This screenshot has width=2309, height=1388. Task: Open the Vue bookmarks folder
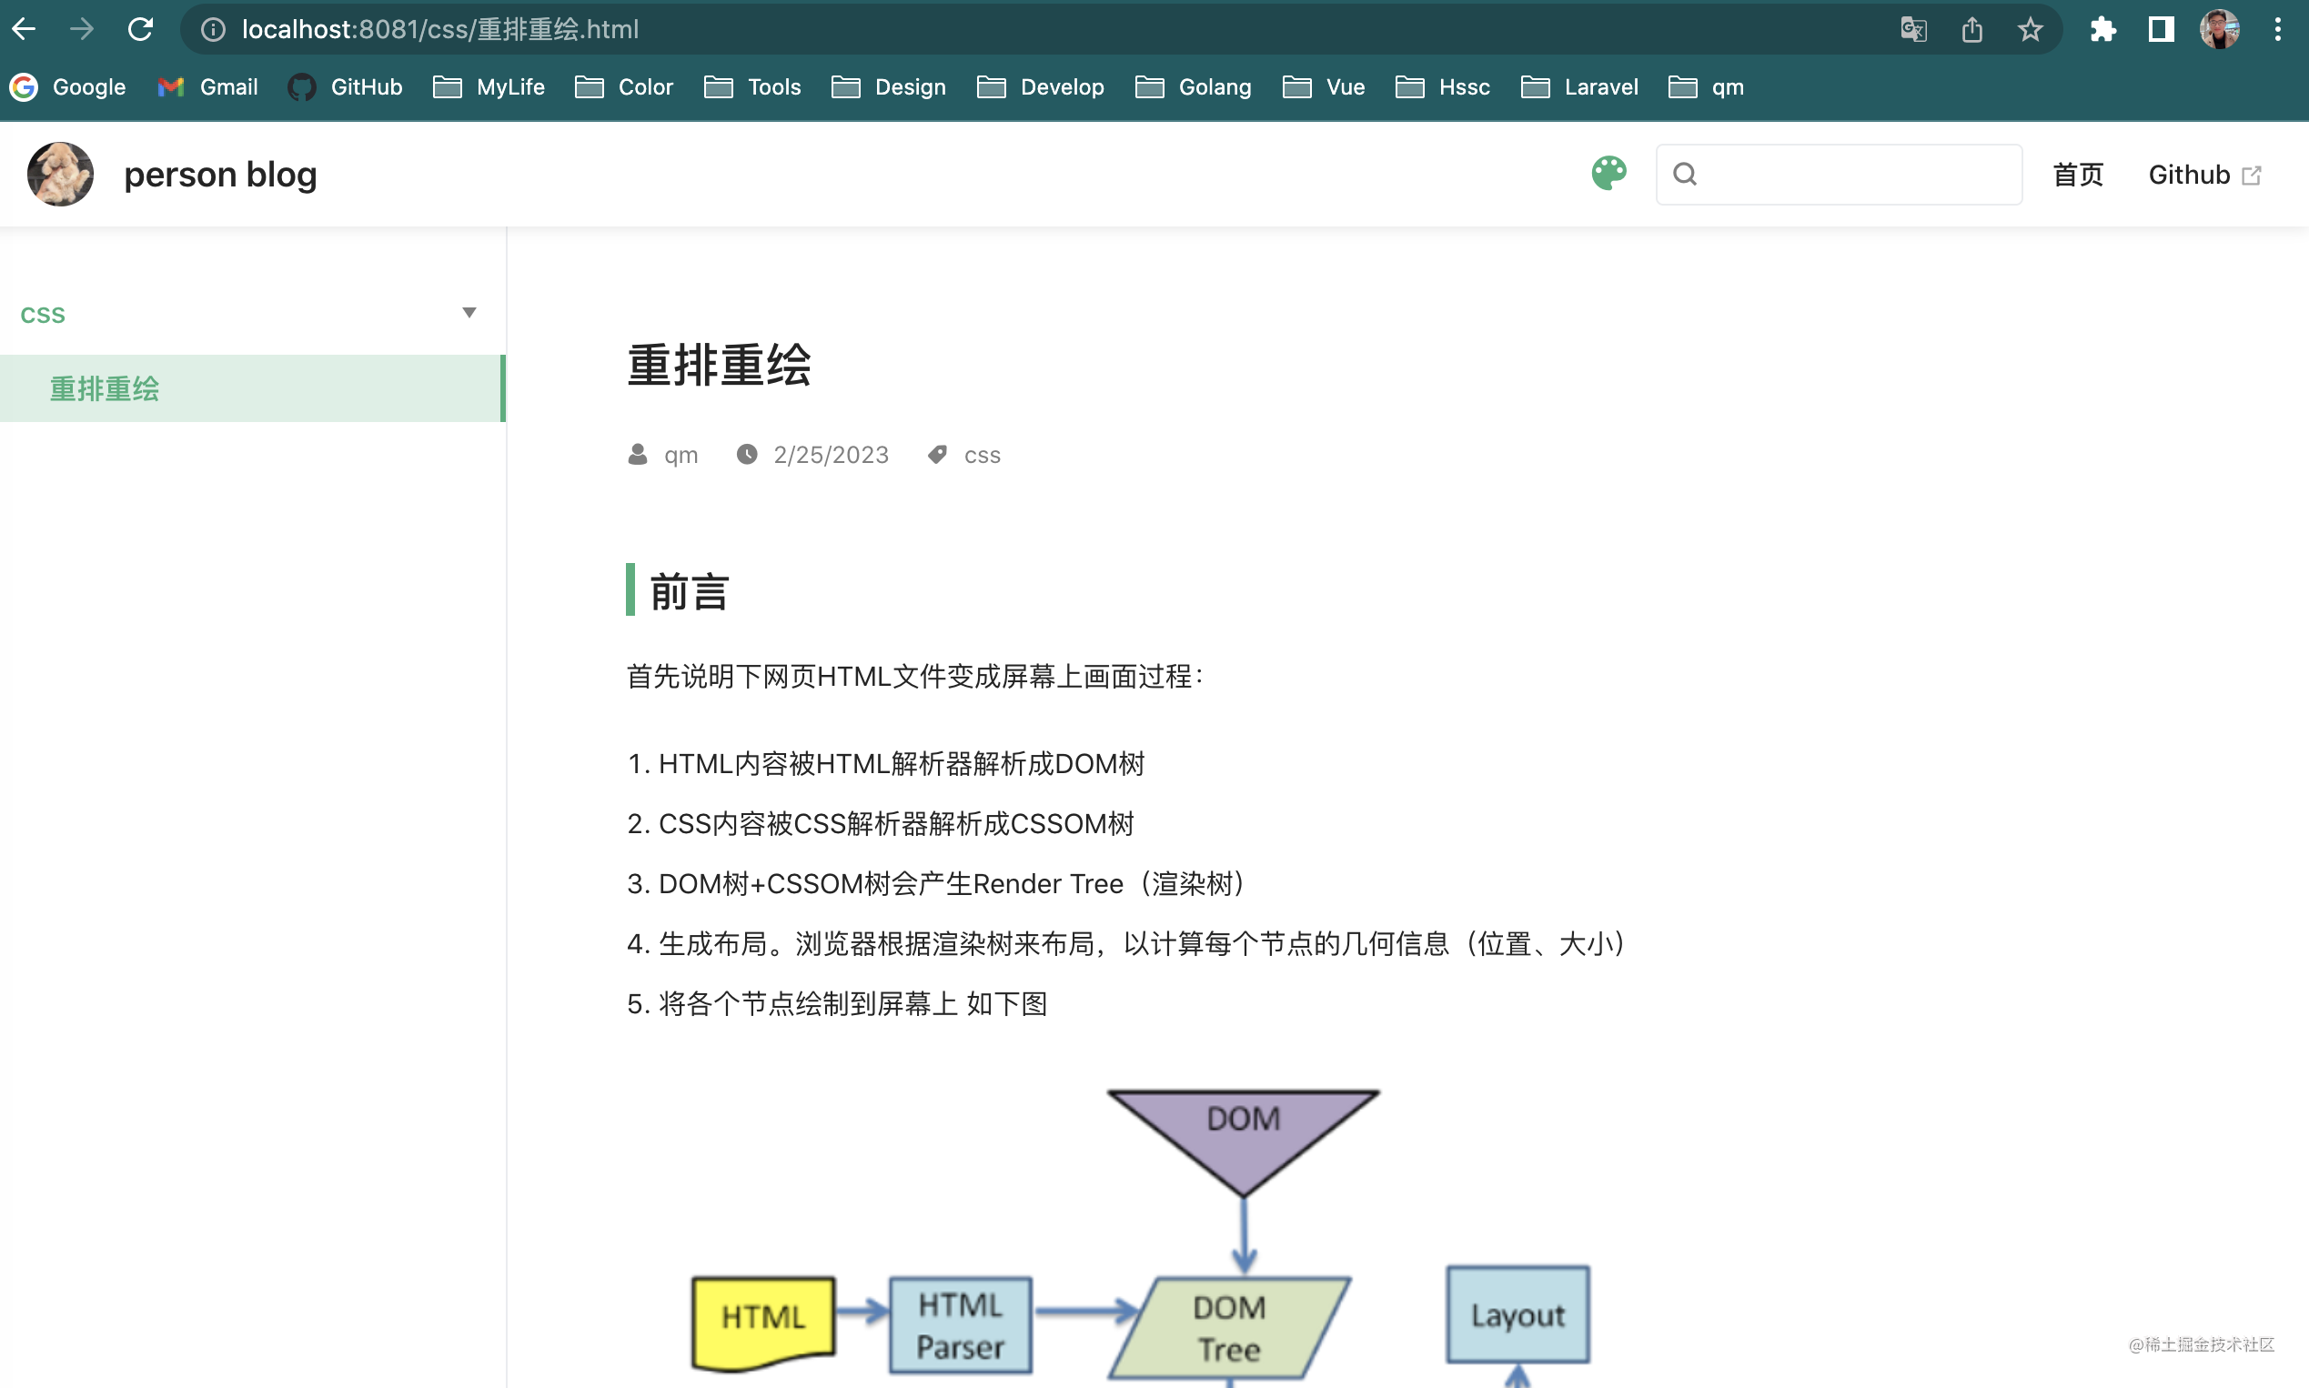point(1324,87)
